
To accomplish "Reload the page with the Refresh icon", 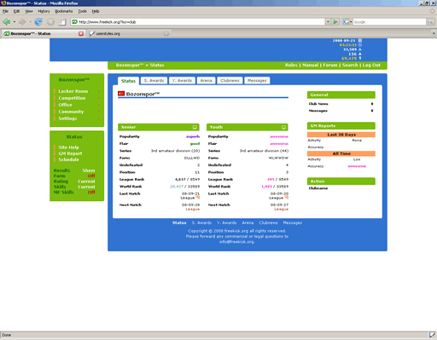I will click(38, 21).
